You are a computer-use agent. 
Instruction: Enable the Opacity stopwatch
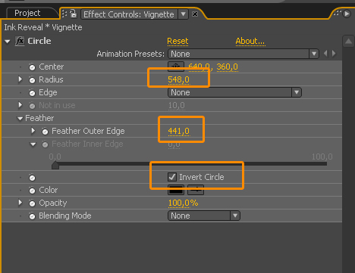32,203
